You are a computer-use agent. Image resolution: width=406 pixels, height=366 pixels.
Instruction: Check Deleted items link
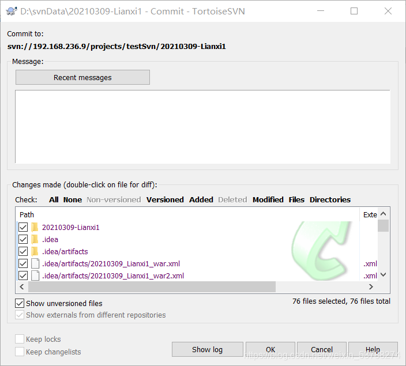click(x=232, y=199)
